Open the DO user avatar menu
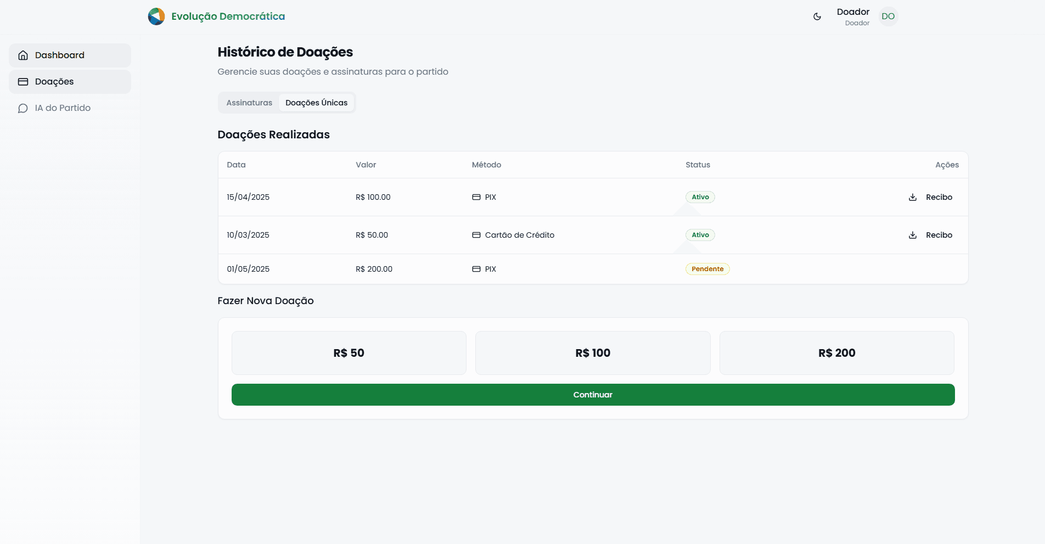The width and height of the screenshot is (1045, 544). [x=888, y=16]
